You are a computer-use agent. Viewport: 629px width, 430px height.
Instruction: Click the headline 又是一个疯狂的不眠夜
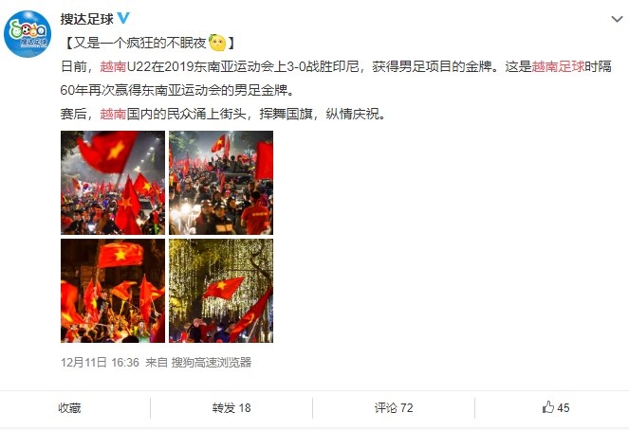[x=139, y=43]
